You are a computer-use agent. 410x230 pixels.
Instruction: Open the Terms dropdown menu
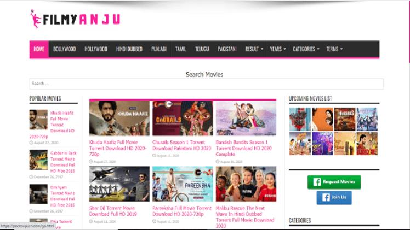pos(334,49)
